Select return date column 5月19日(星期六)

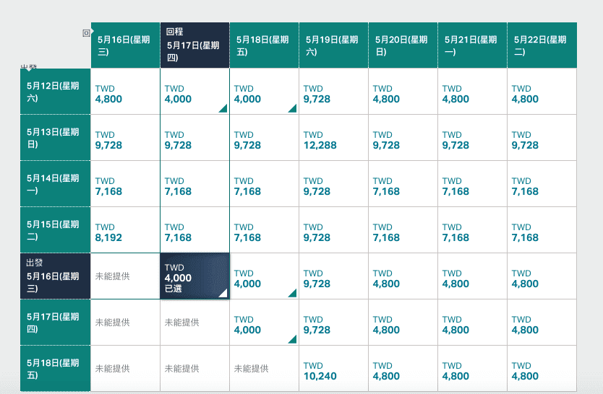(333, 45)
